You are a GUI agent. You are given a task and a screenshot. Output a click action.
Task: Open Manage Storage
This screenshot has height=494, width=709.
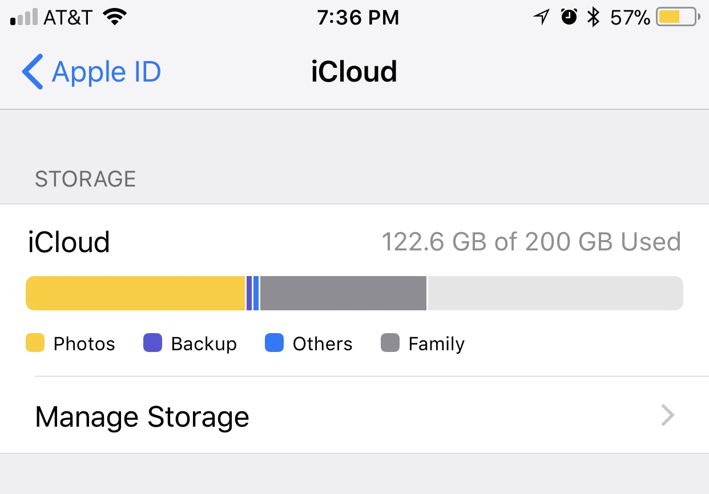[354, 415]
